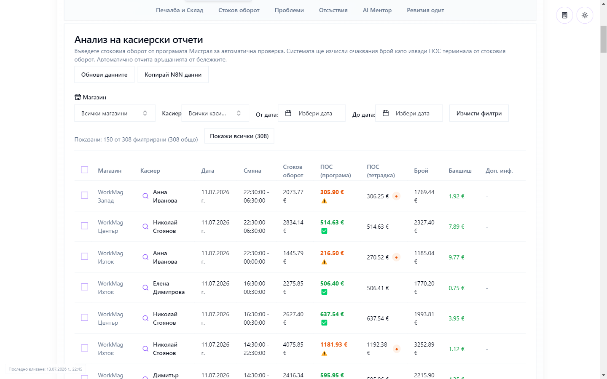The image size is (607, 379).
Task: Click magnifier icon beside Елена Димитрова
Action: click(145, 288)
